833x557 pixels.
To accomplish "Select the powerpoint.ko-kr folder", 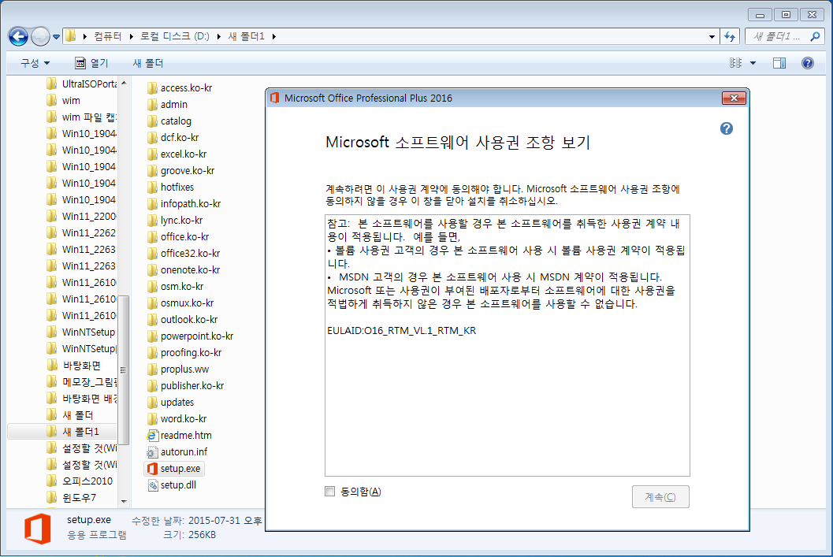I will tap(191, 336).
